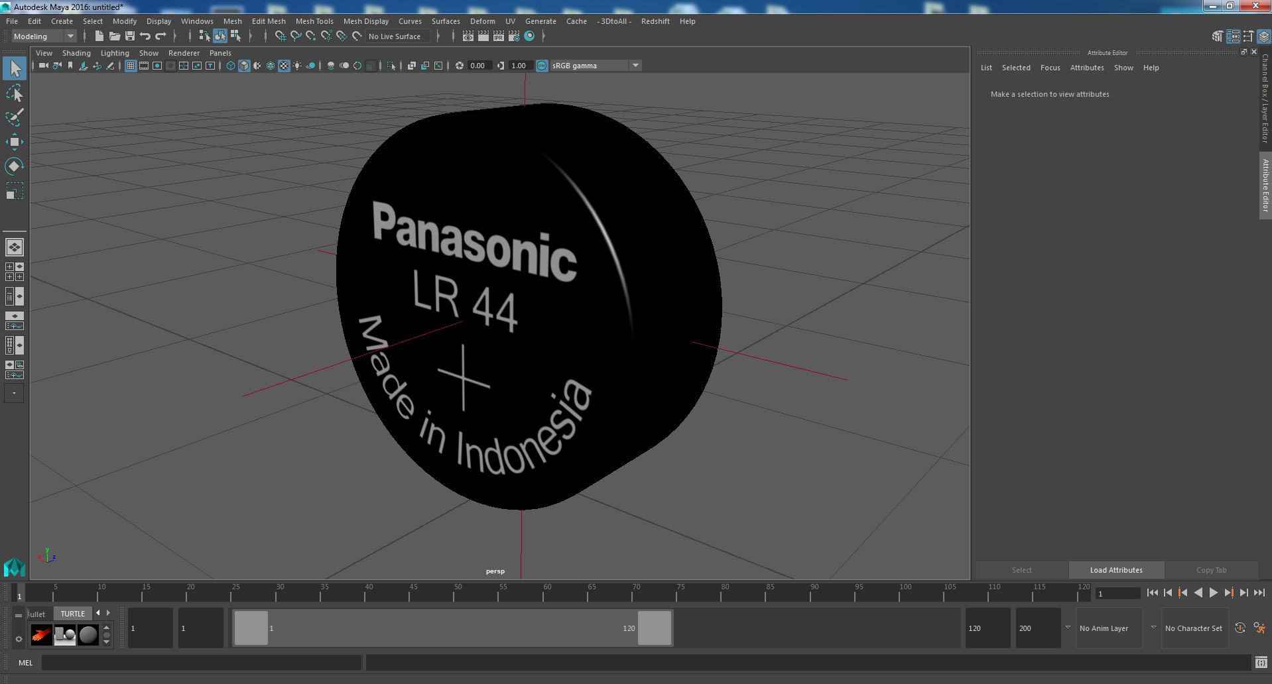Open the shelf gear settings icon
Viewport: 1272px width, 684px height.
(x=19, y=639)
